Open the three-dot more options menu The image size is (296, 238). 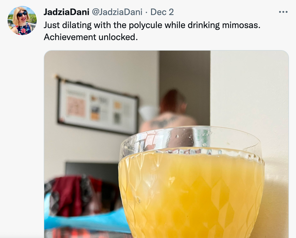click(x=283, y=12)
